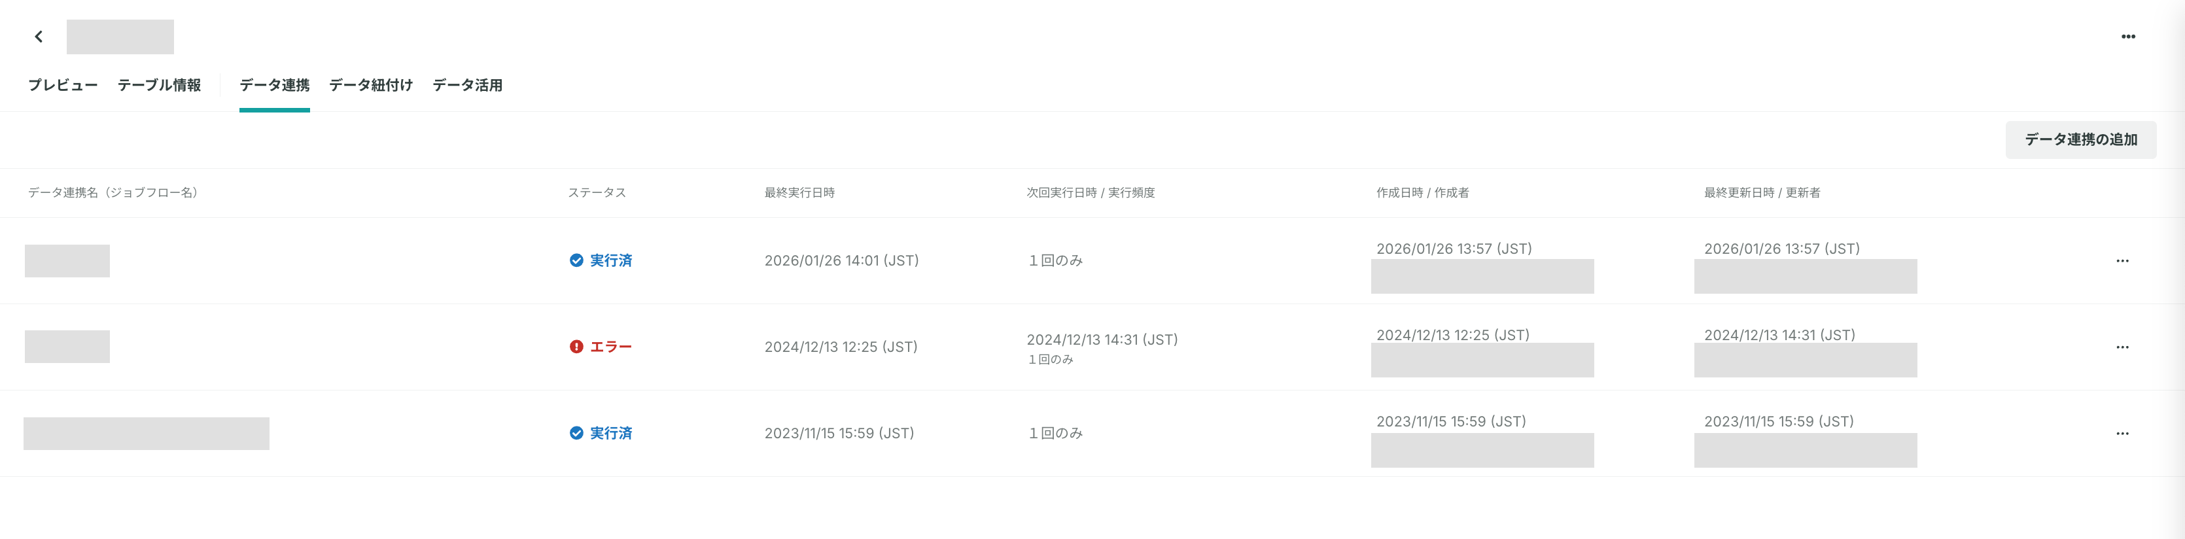Click the 最終実行日時 column header
2185x539 pixels.
pyautogui.click(x=799, y=192)
